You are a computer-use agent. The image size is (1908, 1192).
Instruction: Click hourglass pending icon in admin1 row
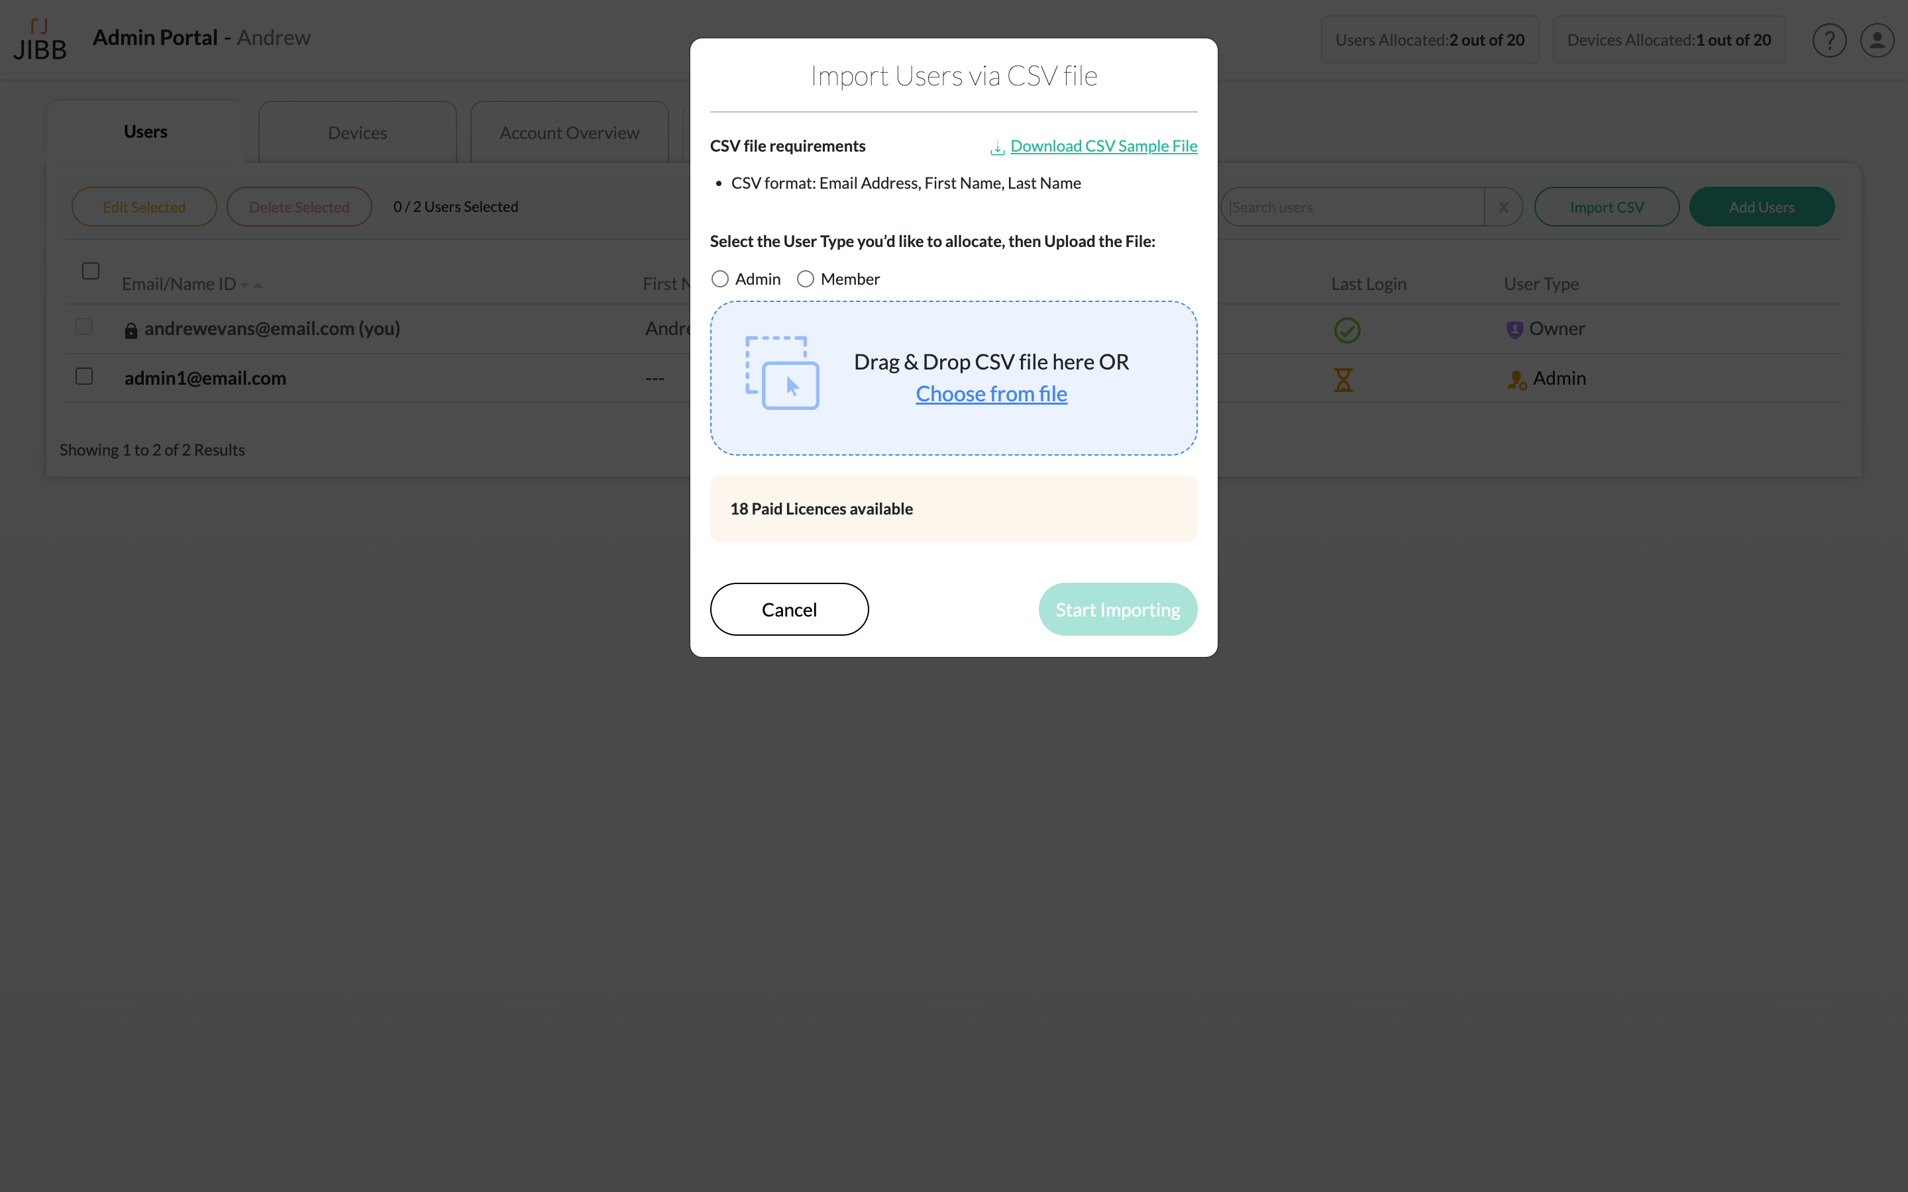point(1343,380)
